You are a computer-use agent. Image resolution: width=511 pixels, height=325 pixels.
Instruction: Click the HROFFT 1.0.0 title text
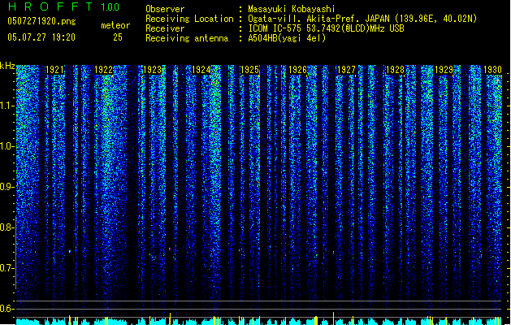click(64, 6)
